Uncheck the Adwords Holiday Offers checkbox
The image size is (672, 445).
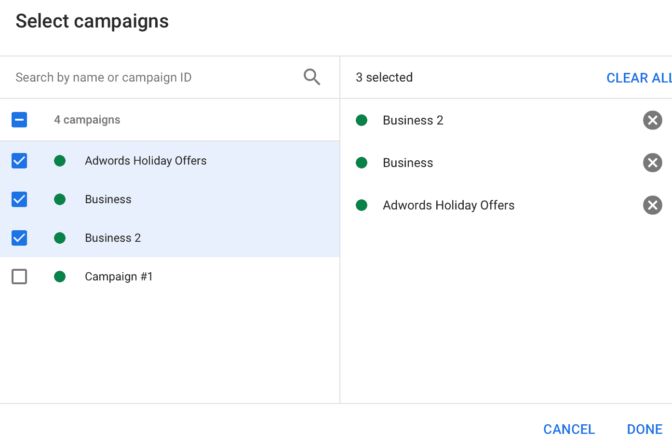coord(19,161)
